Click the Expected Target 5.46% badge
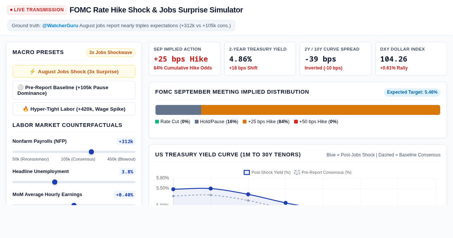This screenshot has width=453, height=238. pos(412,92)
